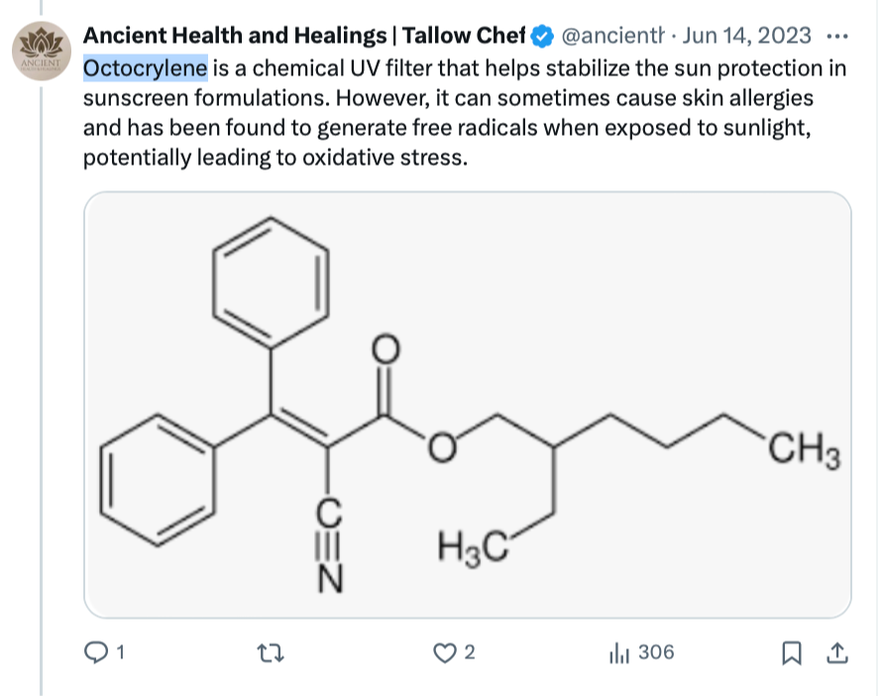Open the Ancient Health and Healings profile name
882x696 pixels.
pyautogui.click(x=303, y=37)
